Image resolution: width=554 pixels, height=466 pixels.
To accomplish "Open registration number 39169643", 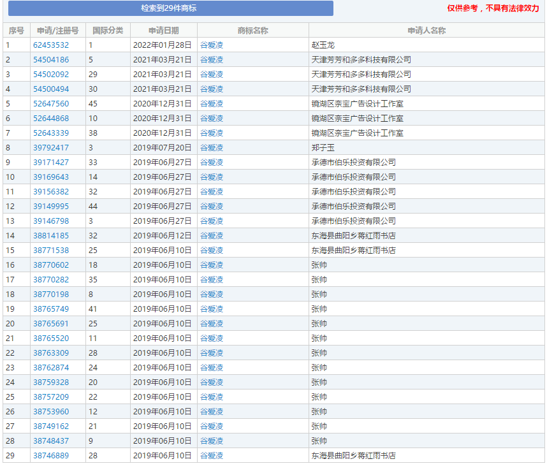I will 51,177.
